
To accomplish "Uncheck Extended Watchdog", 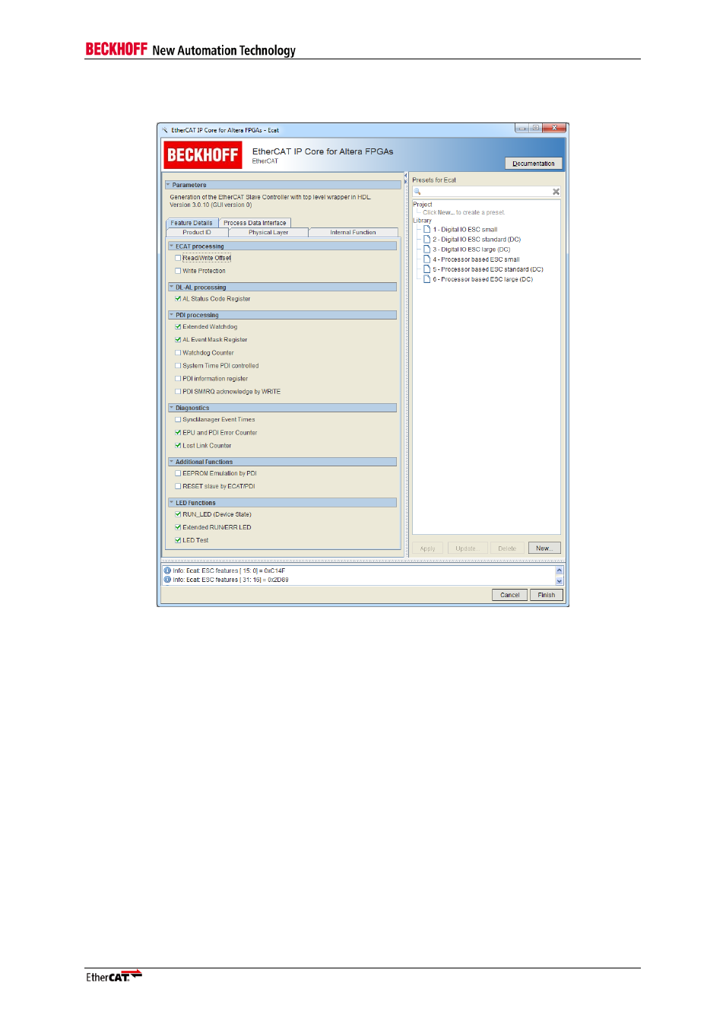I will [x=178, y=327].
